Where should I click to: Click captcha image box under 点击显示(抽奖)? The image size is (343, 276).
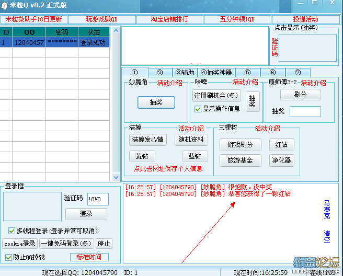click(x=307, y=48)
